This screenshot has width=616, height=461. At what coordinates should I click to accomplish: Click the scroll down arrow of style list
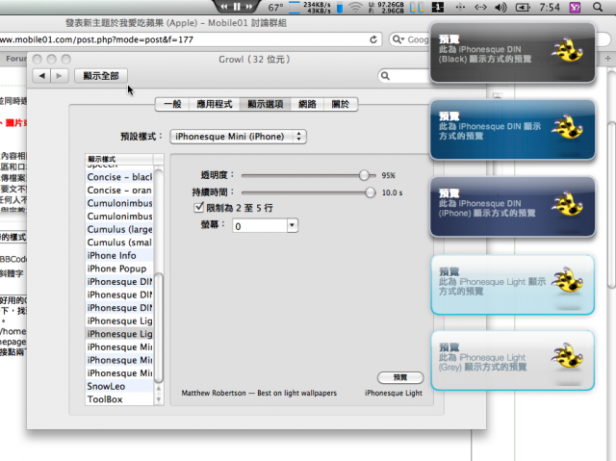click(159, 399)
